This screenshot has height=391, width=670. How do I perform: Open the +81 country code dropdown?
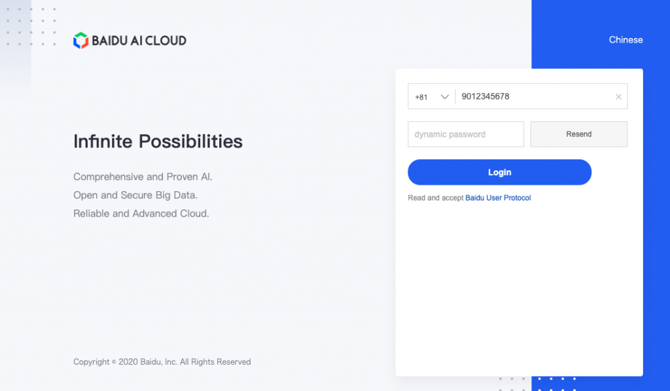coord(432,97)
